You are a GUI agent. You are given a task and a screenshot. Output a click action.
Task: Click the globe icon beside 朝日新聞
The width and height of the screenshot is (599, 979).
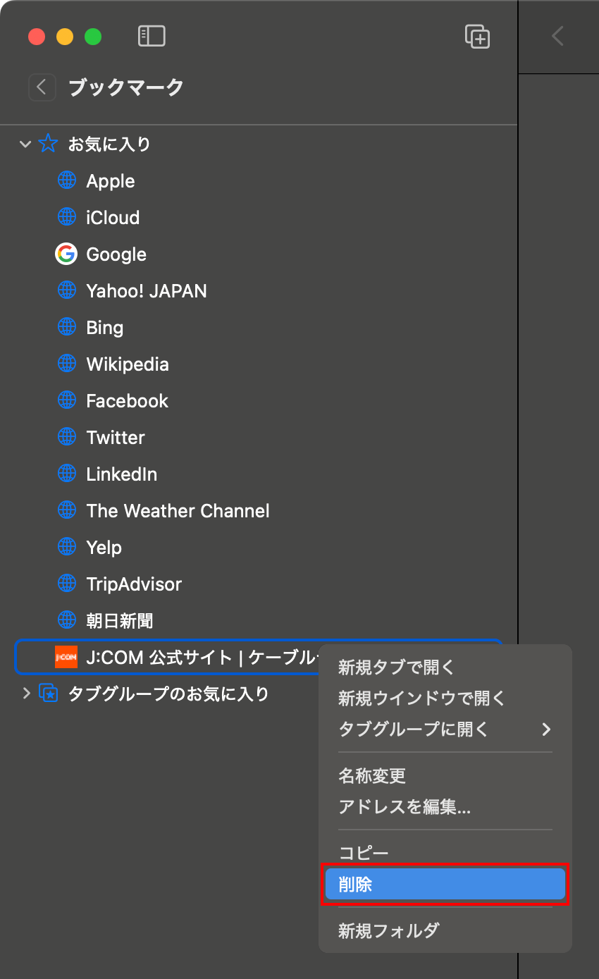click(66, 620)
